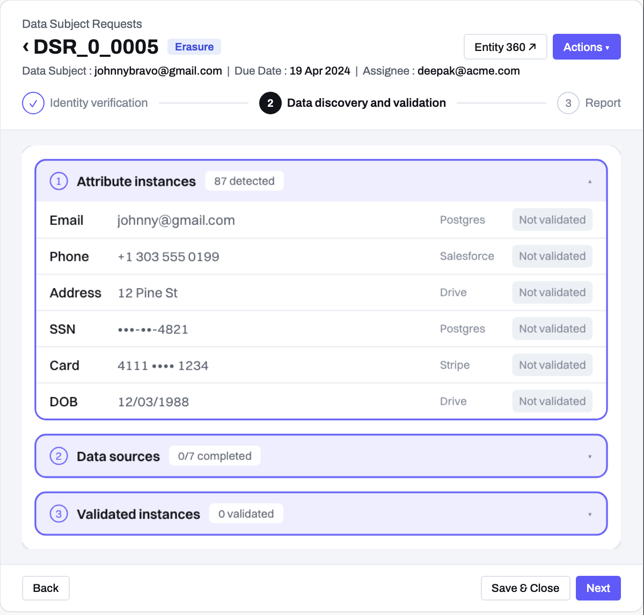This screenshot has height=615, width=644.
Task: Click the Attribute instances heading
Action: tap(136, 181)
